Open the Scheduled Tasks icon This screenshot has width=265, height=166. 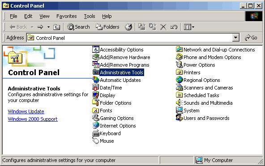[180, 95]
